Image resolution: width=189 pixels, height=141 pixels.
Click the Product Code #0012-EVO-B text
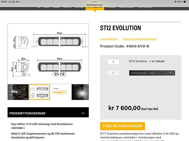[x=125, y=46]
